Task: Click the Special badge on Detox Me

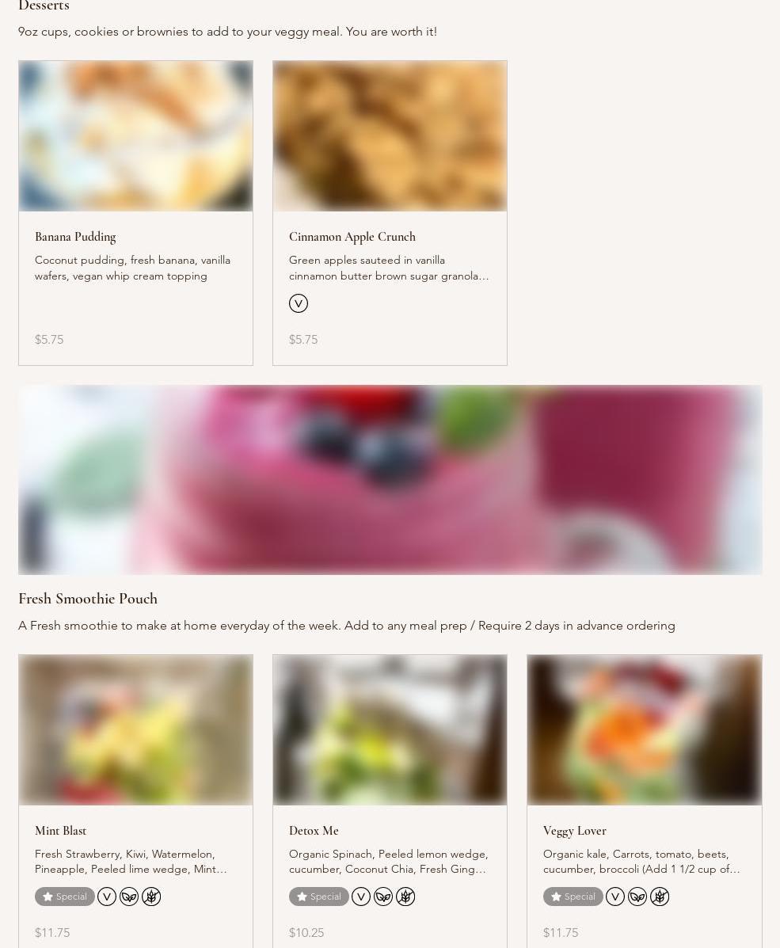Action: [318, 897]
